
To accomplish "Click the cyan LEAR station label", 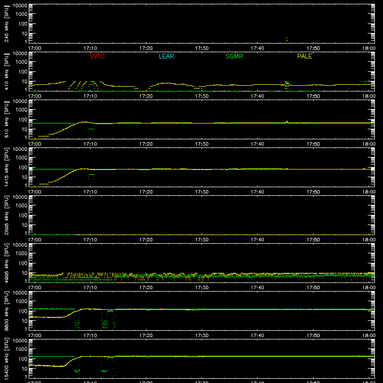I will 166,56.
